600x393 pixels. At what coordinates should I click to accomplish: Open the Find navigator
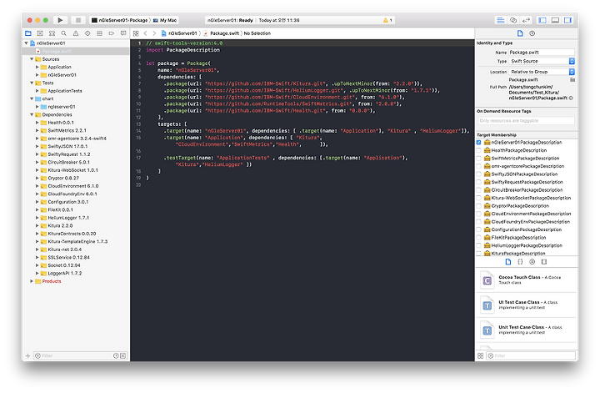pyautogui.click(x=63, y=33)
